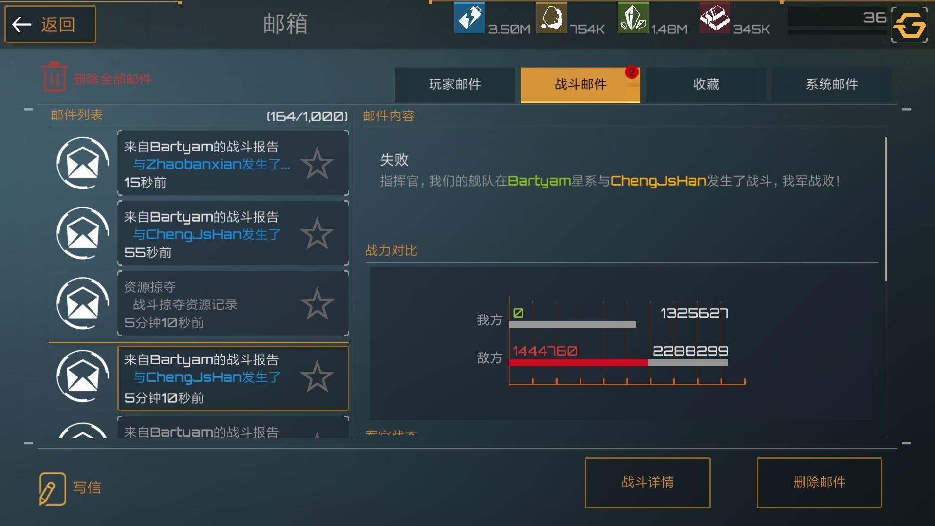This screenshot has width=935, height=526.
Task: Toggle star on the 55秒前 battle report
Action: pos(317,233)
